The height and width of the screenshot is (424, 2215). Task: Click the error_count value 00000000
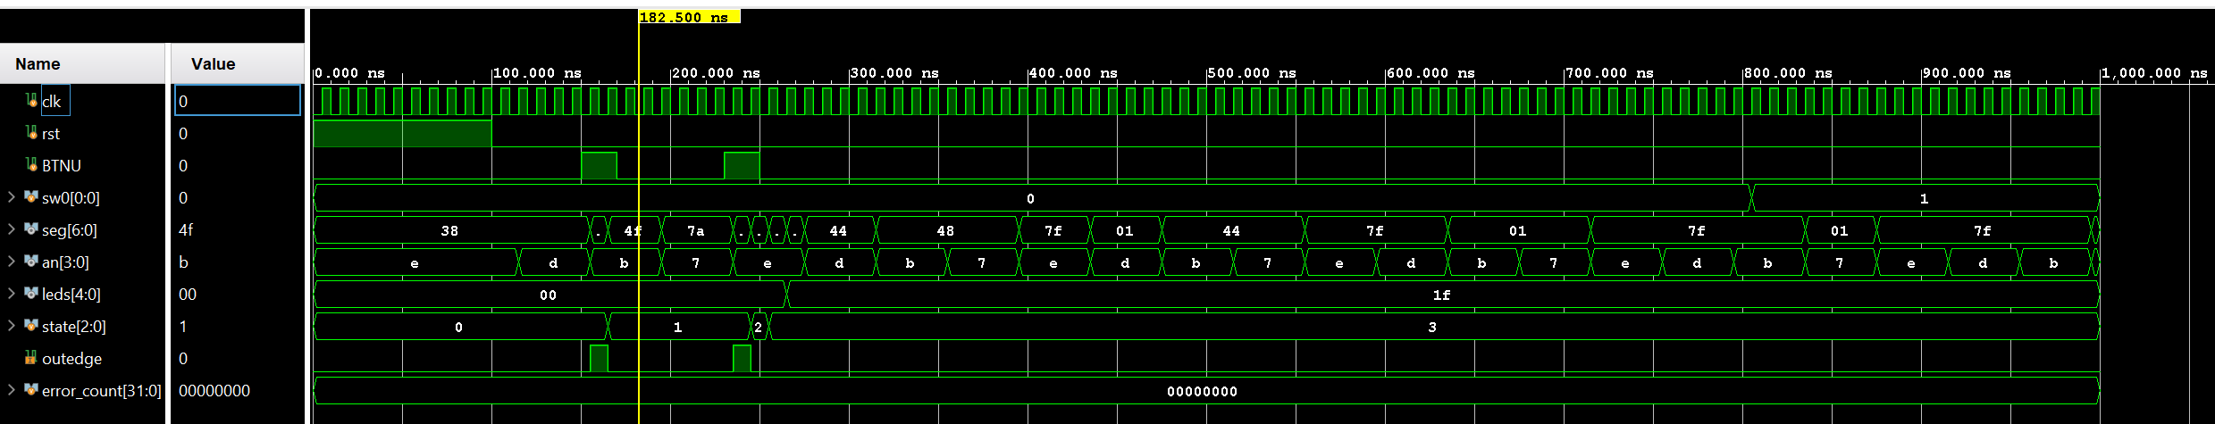214,390
